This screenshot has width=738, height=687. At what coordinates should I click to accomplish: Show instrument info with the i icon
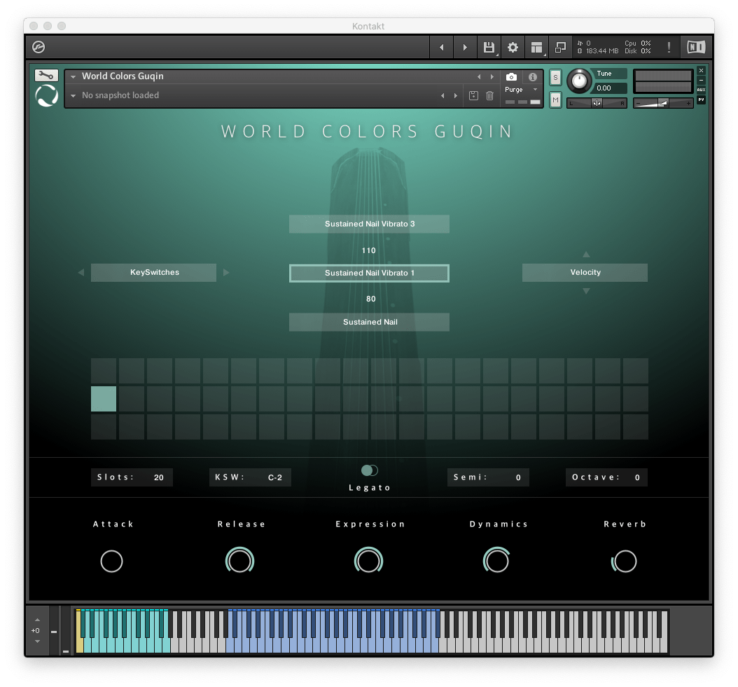click(532, 77)
